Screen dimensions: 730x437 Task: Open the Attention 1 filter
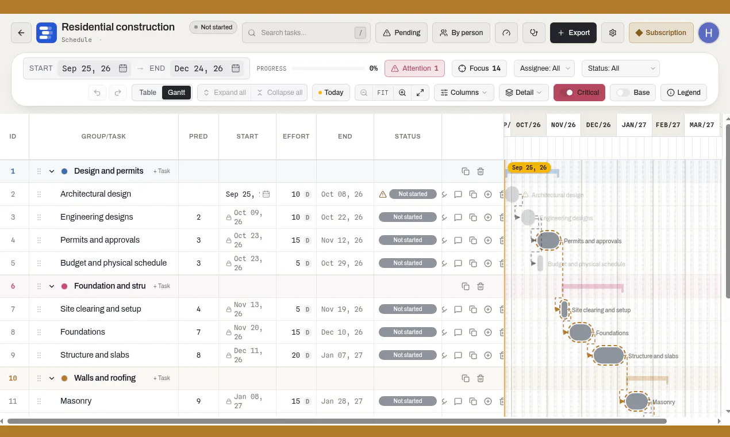click(x=414, y=68)
